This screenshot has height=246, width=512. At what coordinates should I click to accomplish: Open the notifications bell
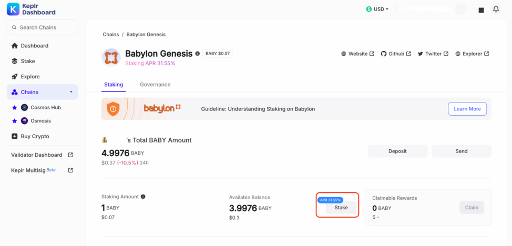[x=496, y=9]
